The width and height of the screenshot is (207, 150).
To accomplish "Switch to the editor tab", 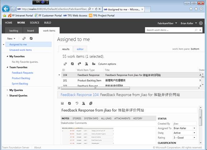I will (80, 49).
